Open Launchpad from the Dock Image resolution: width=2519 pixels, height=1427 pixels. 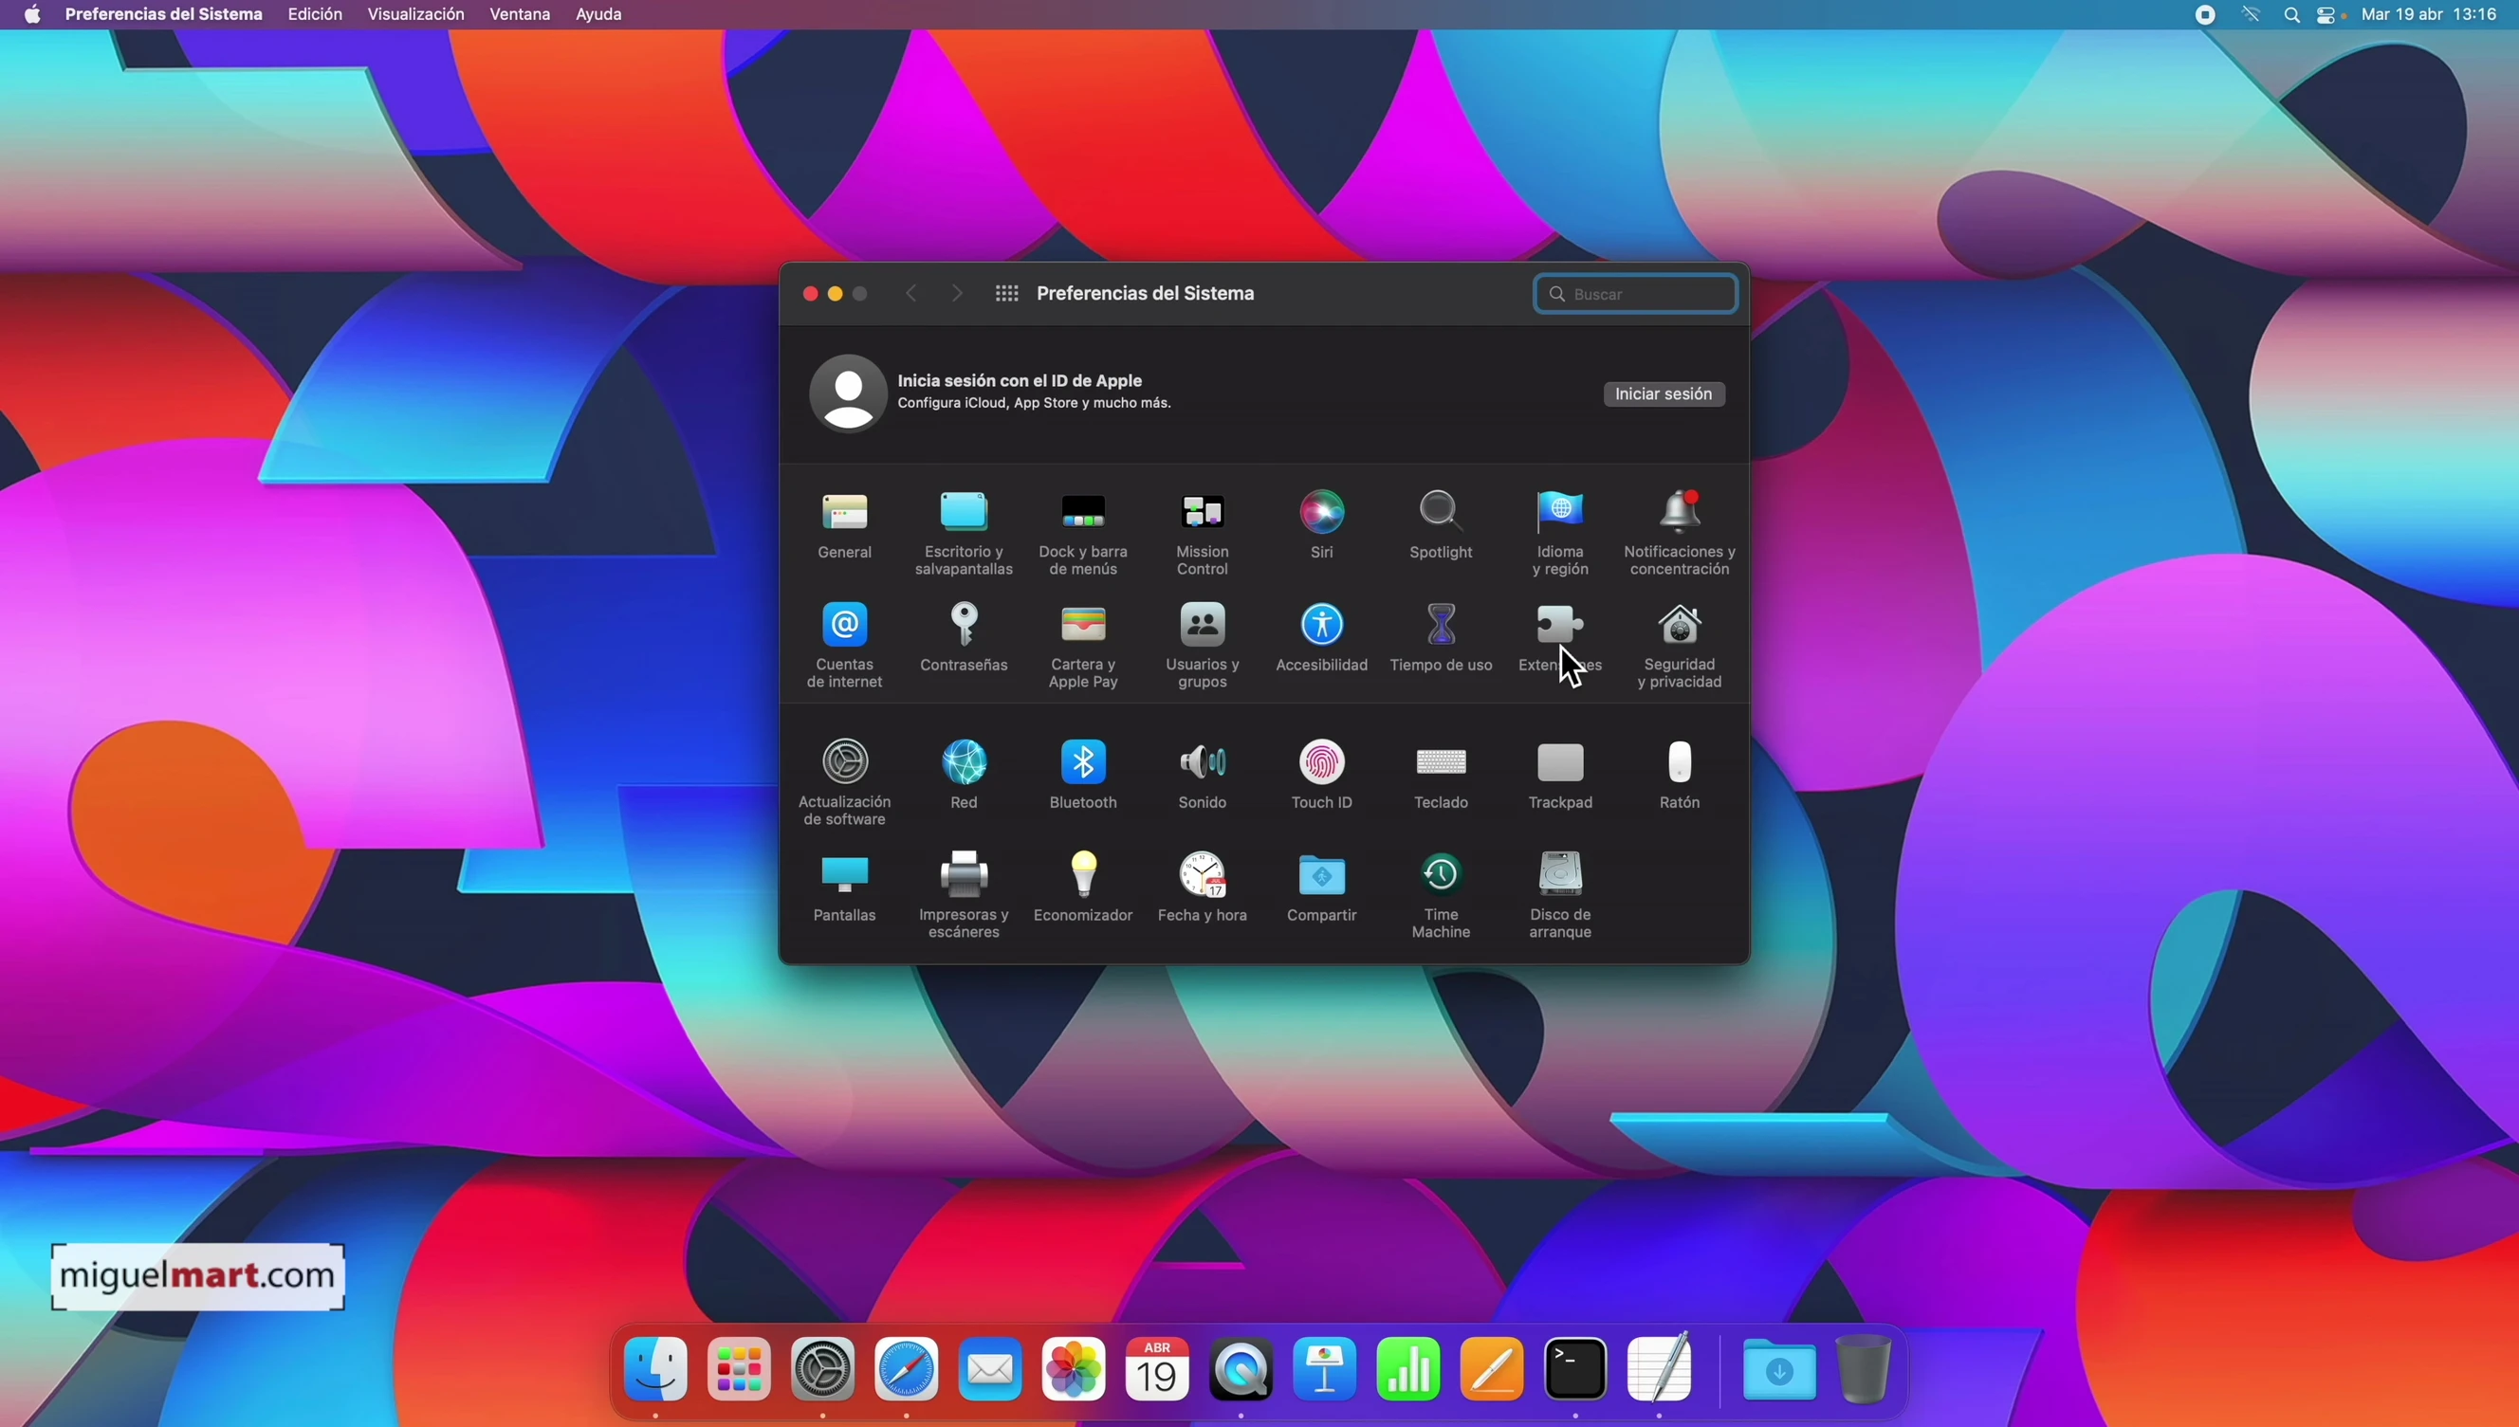(739, 1369)
